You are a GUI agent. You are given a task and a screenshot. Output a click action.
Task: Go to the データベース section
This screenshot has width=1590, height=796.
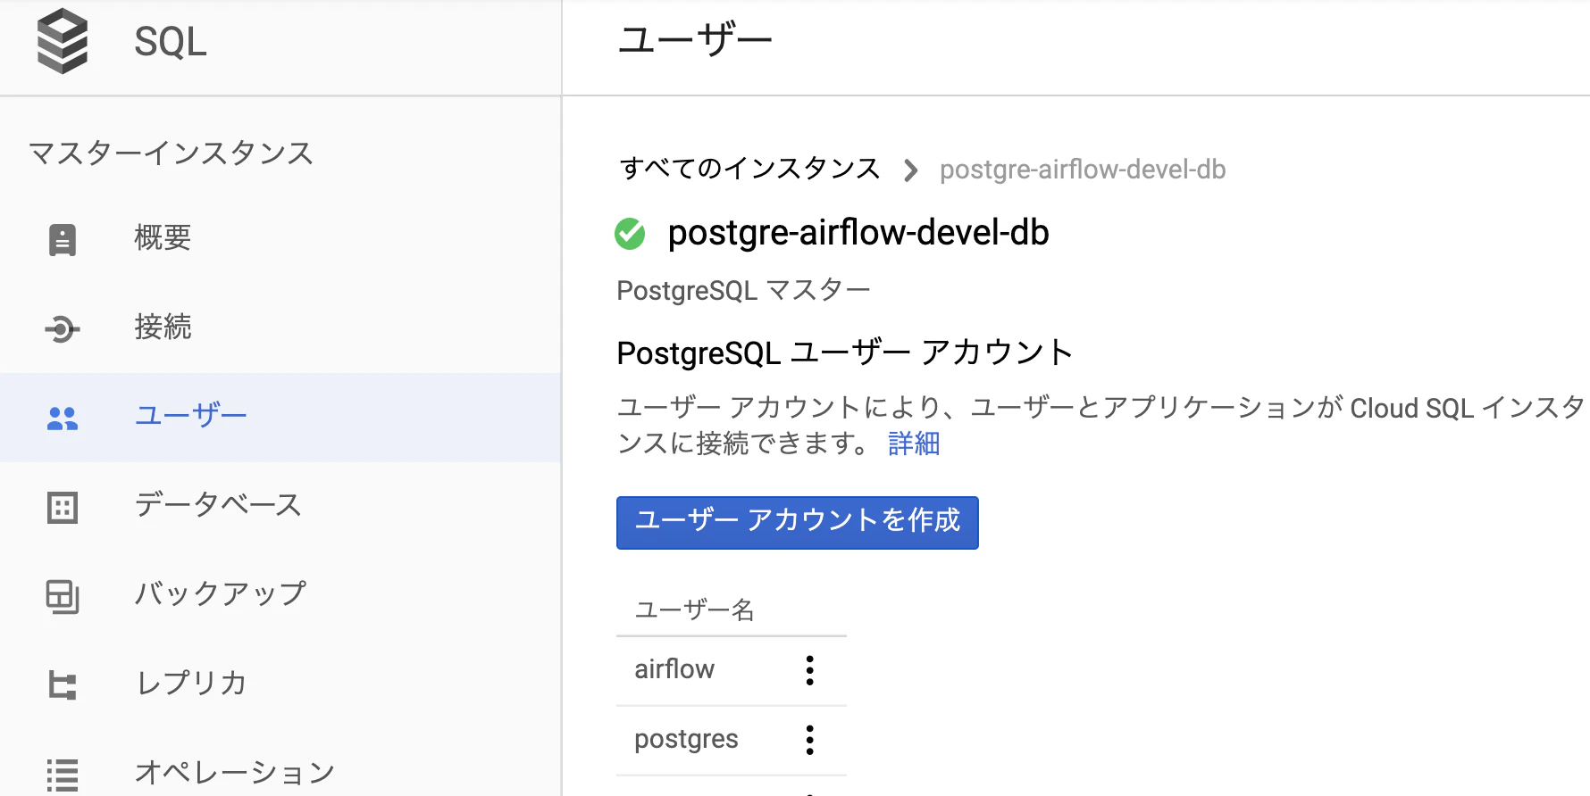coord(280,507)
